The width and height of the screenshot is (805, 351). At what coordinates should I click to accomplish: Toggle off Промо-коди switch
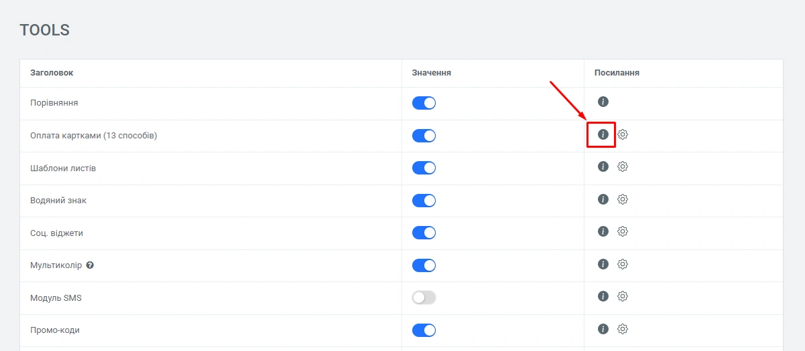424,330
